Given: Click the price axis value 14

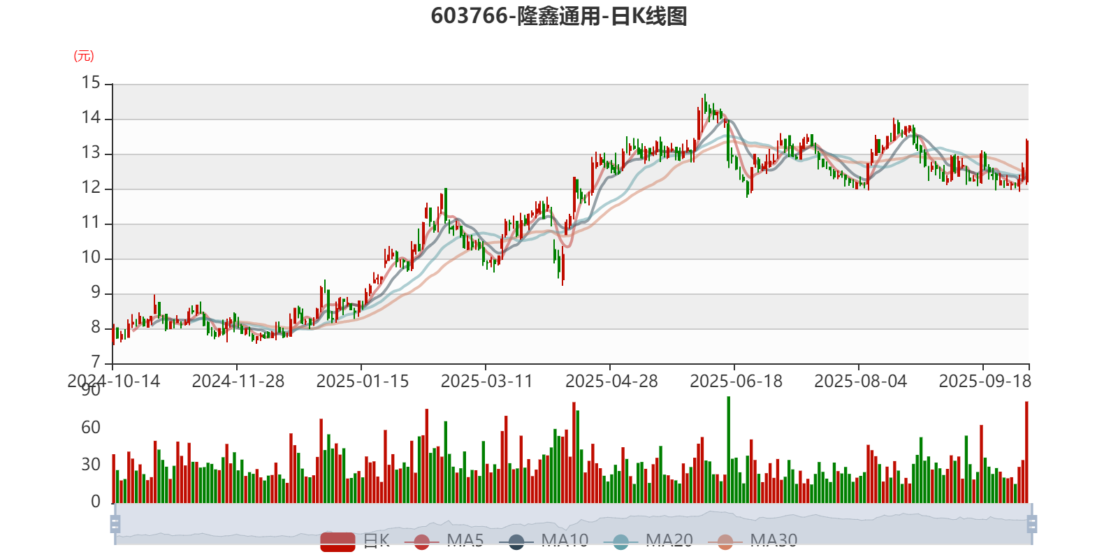Looking at the screenshot, I should [91, 118].
